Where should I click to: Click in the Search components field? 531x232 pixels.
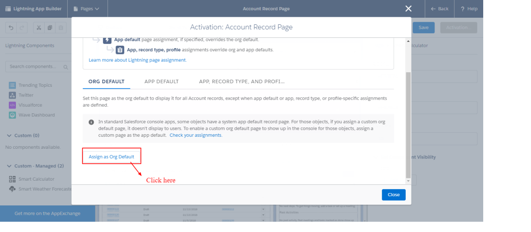(38, 66)
